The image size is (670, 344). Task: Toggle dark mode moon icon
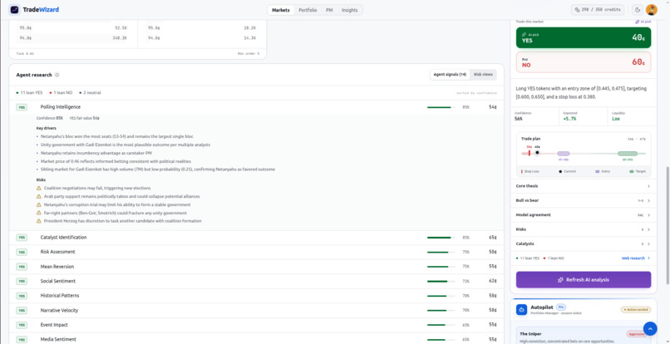pyautogui.click(x=638, y=10)
